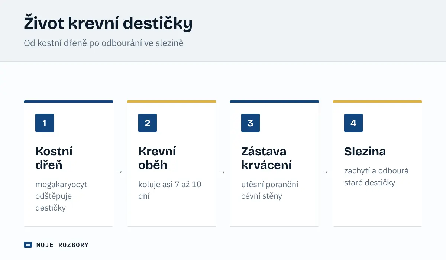
Task: Click text 'zachytí a odbourá staré destičky'
Action: coord(376,177)
